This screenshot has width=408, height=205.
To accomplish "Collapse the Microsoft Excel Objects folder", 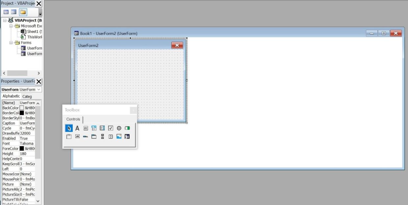I will [x=11, y=26].
